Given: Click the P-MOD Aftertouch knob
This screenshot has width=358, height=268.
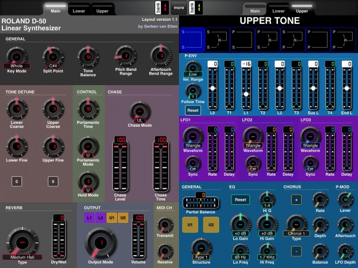Looking at the screenshot, I should point(345,225).
